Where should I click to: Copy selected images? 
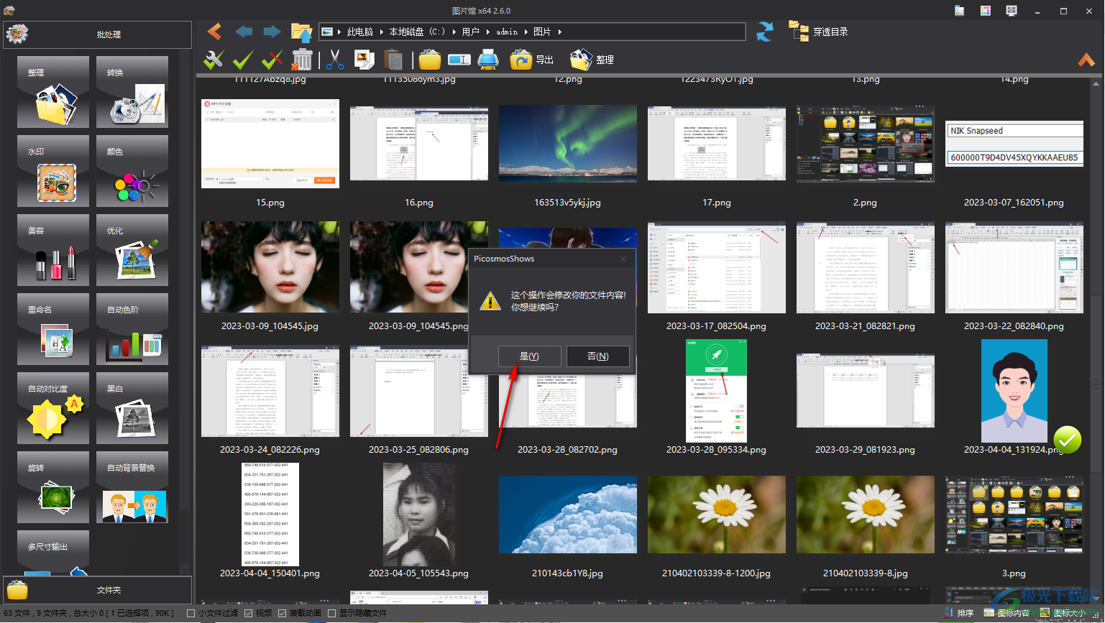364,60
